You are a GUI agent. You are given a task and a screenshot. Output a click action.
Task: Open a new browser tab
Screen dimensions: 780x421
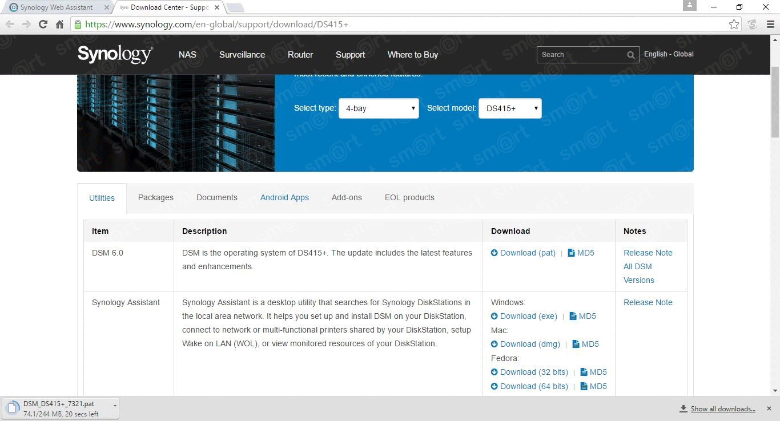[235, 7]
